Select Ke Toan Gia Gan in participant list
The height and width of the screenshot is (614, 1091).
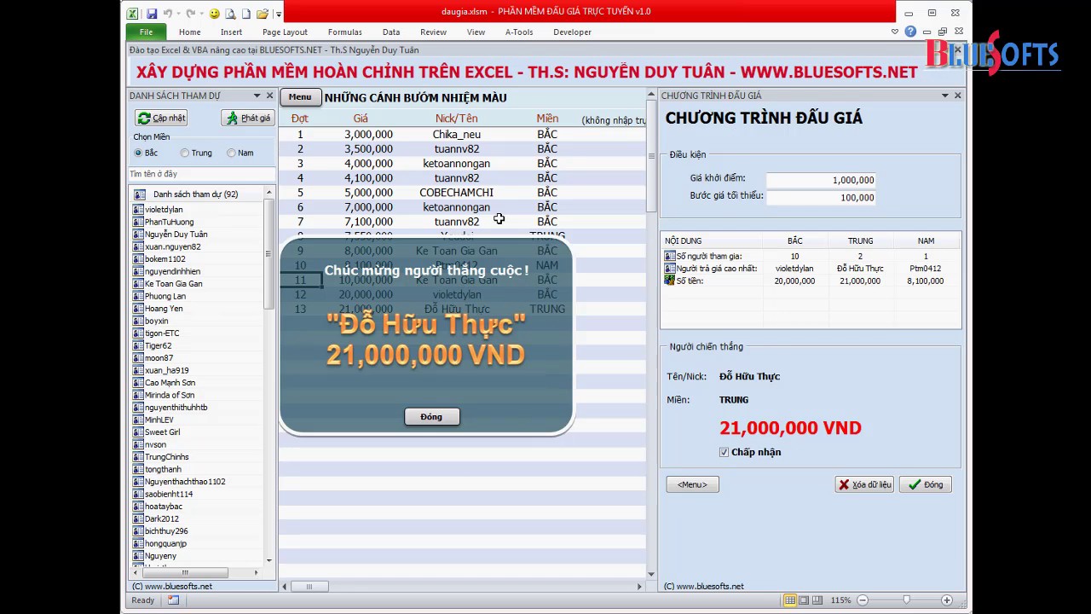click(x=173, y=283)
